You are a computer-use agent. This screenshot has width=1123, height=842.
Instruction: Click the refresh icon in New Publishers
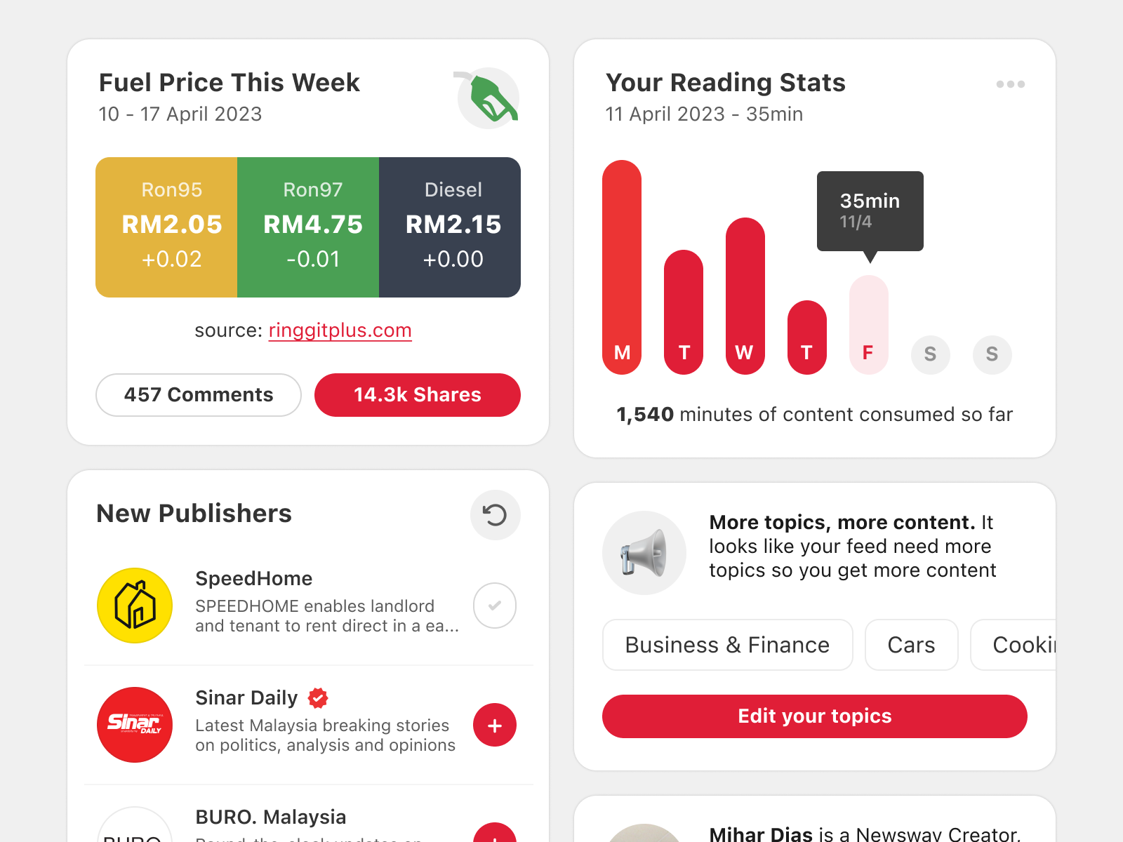point(495,515)
